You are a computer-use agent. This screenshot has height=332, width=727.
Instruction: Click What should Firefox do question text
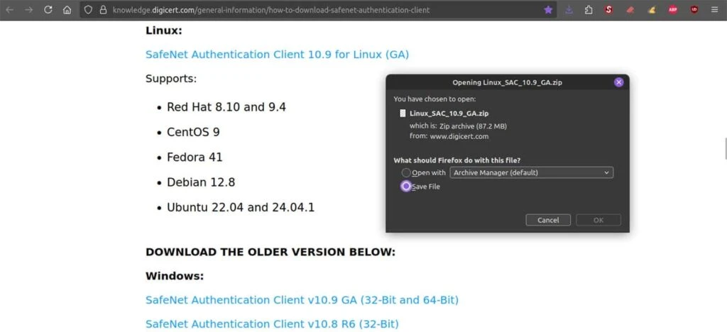(x=457, y=160)
